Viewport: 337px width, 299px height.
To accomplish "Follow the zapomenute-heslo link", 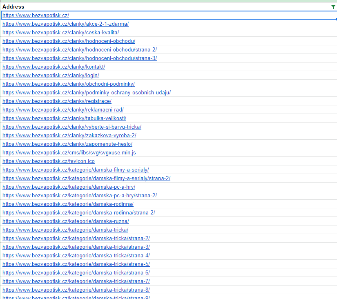I will click(67, 144).
